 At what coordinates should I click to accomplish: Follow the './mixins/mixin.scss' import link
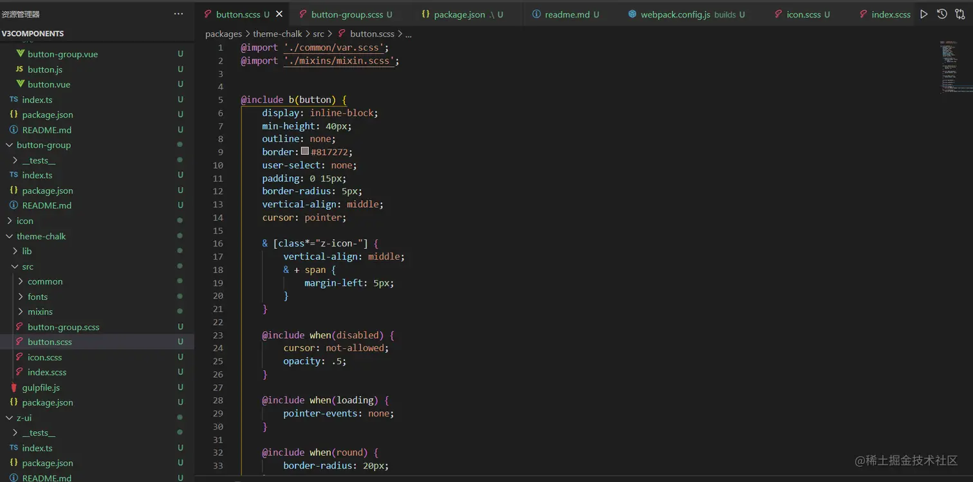(x=338, y=60)
